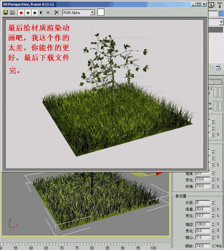Click frame 90 on the timeline ruler
The width and height of the screenshot is (224, 250).
[x=123, y=248]
